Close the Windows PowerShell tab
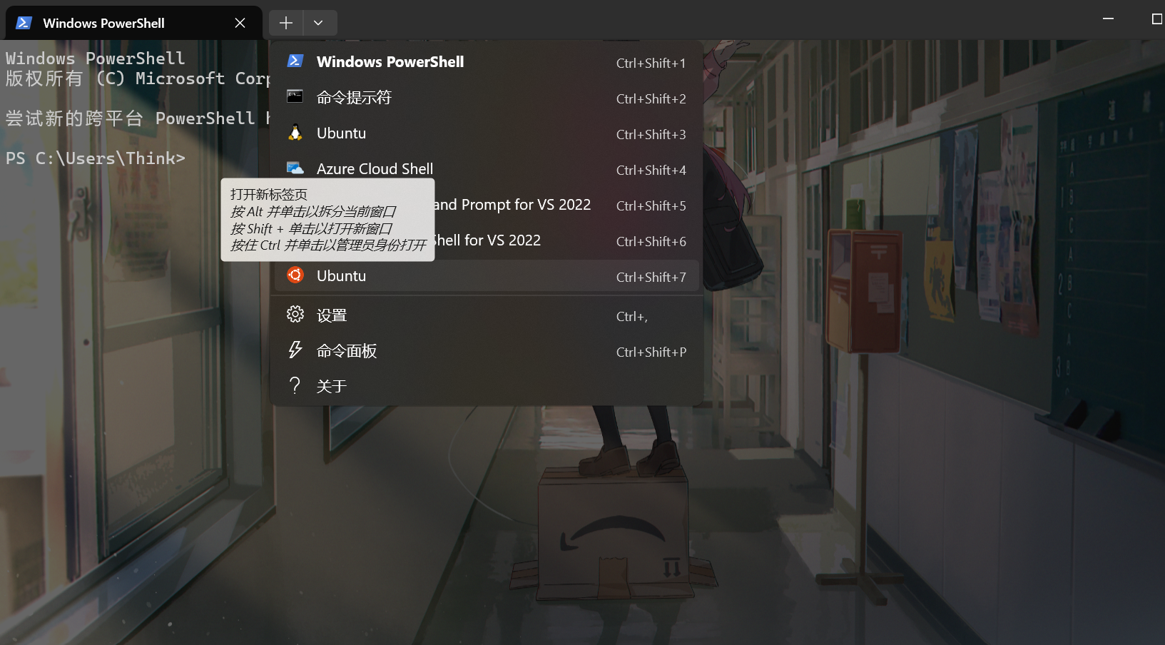 click(240, 23)
